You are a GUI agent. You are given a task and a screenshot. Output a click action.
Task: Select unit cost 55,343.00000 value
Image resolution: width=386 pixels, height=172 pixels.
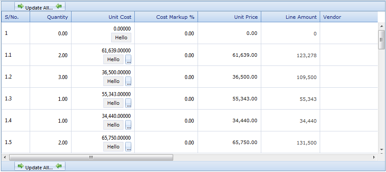[x=116, y=94]
